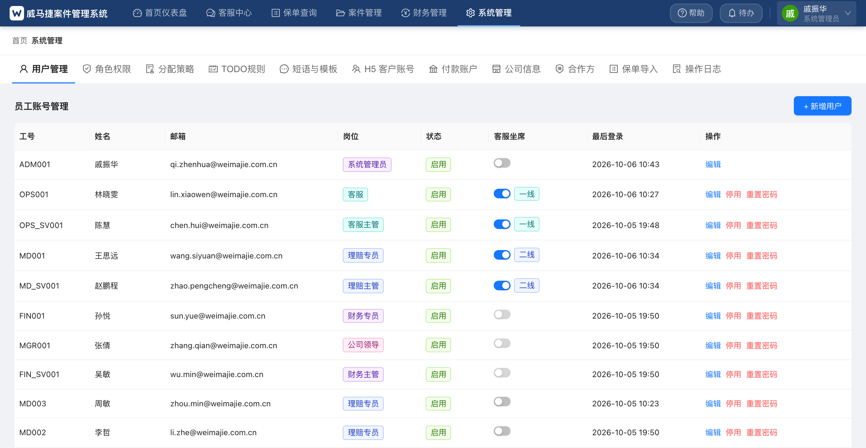Switch to the 角色权限 tab
This screenshot has width=866, height=448.
coord(107,69)
